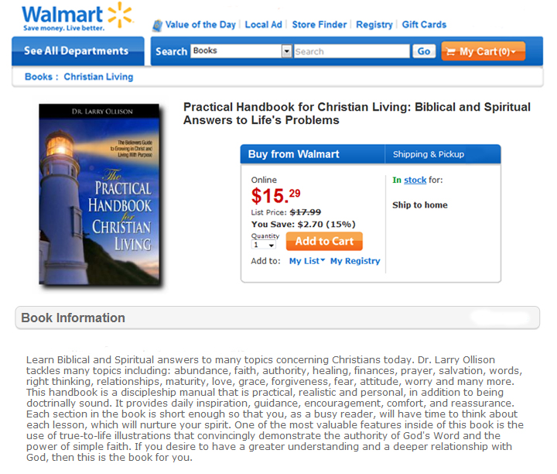Open the Gift Cards link

point(424,25)
